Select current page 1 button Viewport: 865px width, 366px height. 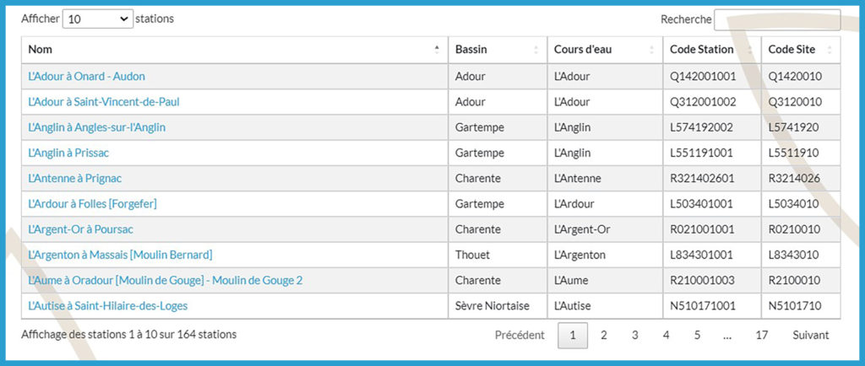[573, 336]
